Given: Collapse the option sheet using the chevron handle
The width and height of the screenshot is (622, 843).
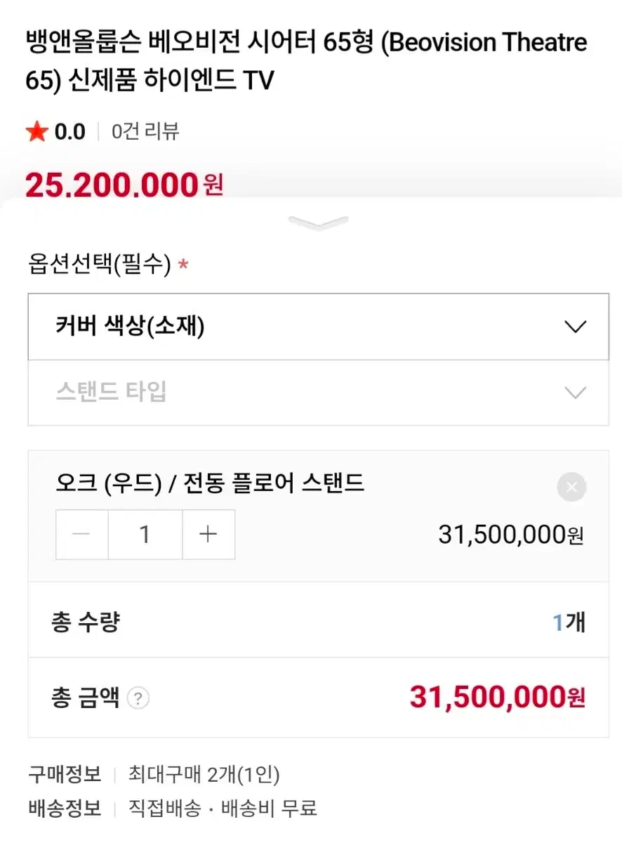Looking at the screenshot, I should pyautogui.click(x=318, y=223).
